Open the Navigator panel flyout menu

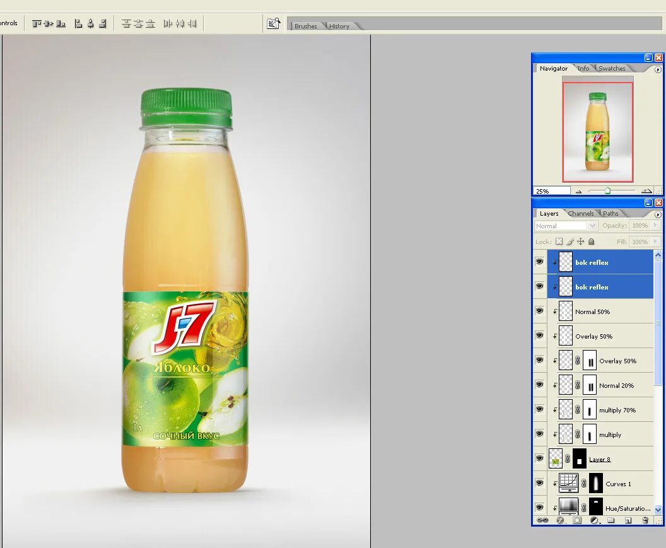(x=658, y=69)
